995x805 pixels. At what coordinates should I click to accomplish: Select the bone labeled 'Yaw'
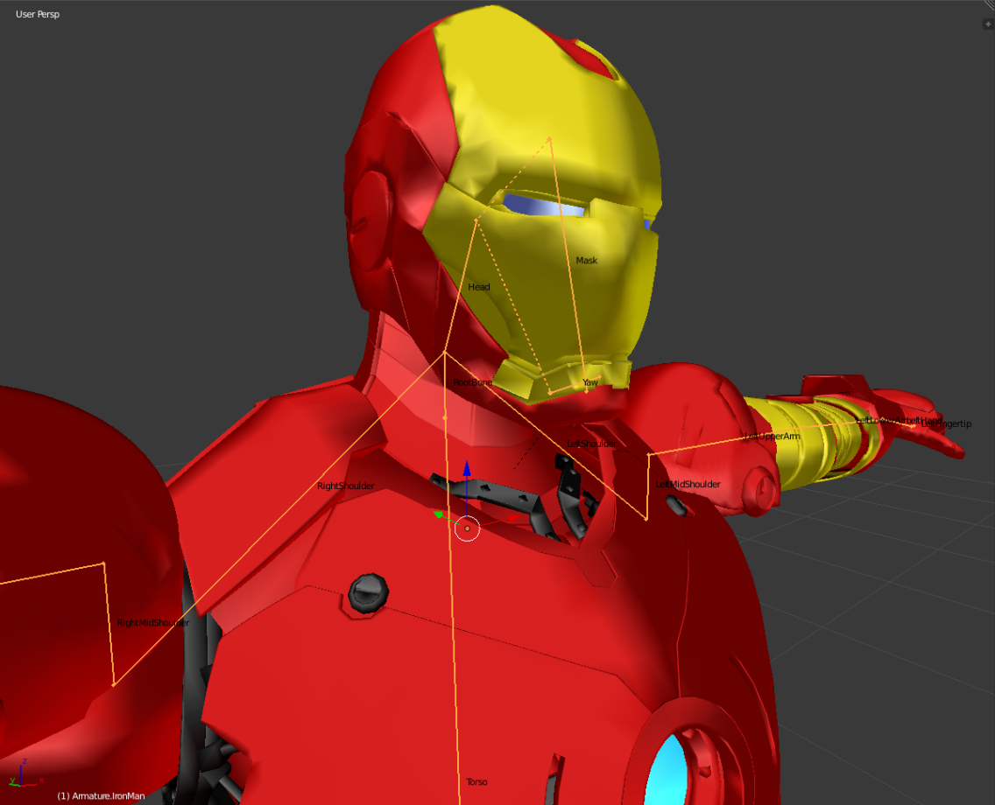(590, 382)
